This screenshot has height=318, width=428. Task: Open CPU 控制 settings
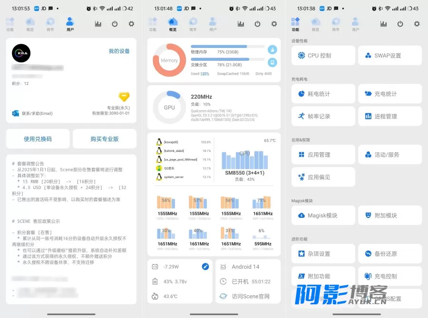point(323,56)
